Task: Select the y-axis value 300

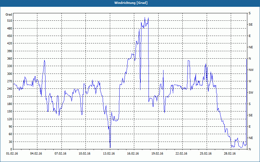Action: (x=10, y=74)
